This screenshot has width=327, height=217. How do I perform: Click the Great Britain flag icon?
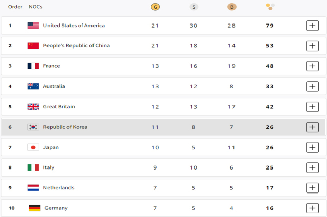click(33, 107)
